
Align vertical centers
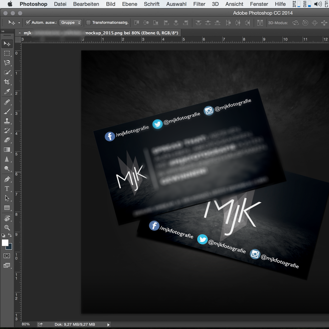[x=146, y=23]
